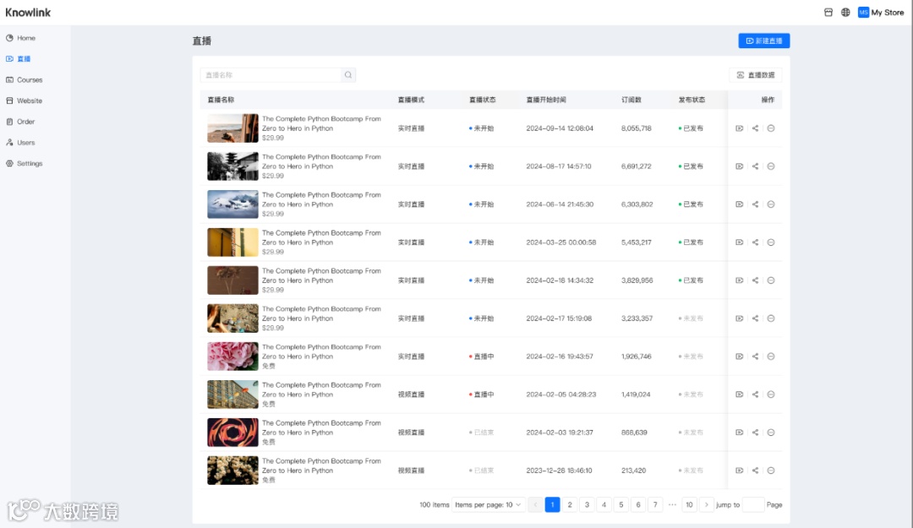Click the 新建直播 button
913x528 pixels.
pos(764,41)
